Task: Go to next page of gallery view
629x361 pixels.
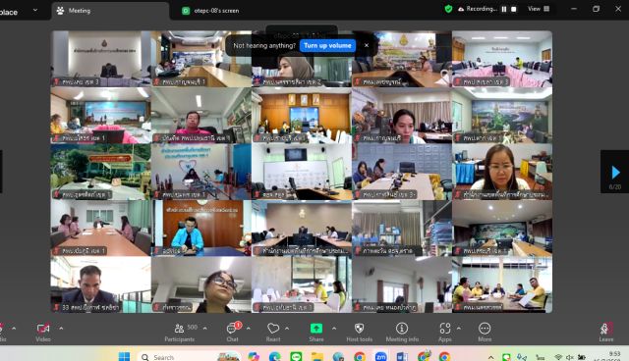Action: [615, 173]
